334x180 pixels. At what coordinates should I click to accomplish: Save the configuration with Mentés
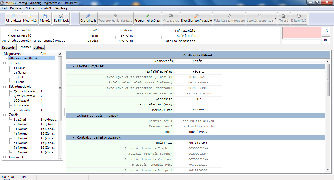(x=45, y=18)
